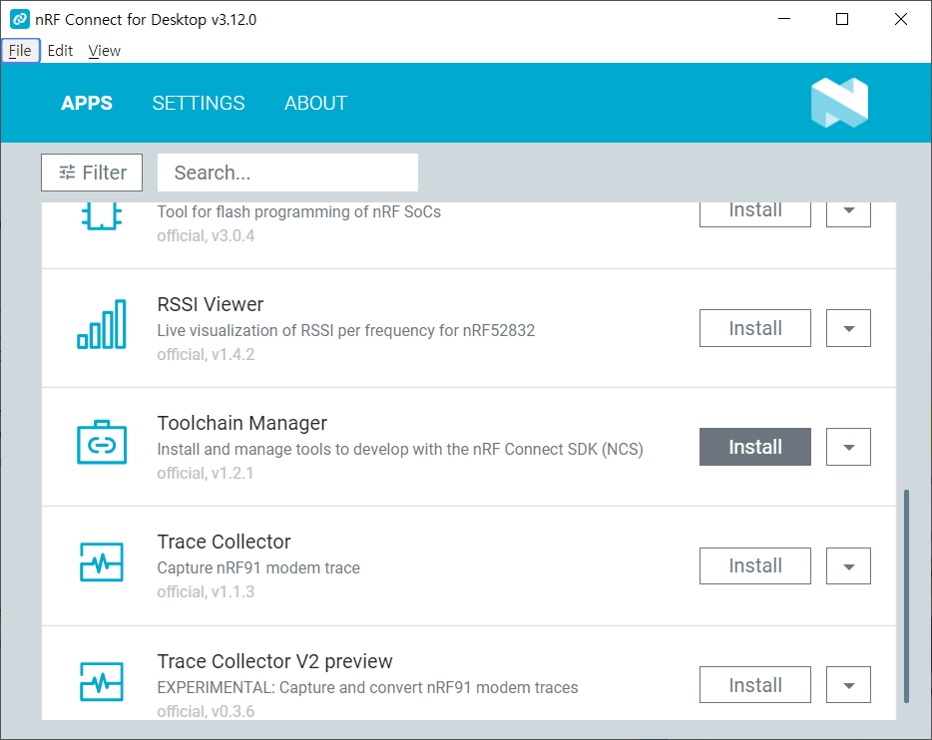Expand the RSSI Viewer install options arrow
Screen dimensions: 932x740
point(848,328)
